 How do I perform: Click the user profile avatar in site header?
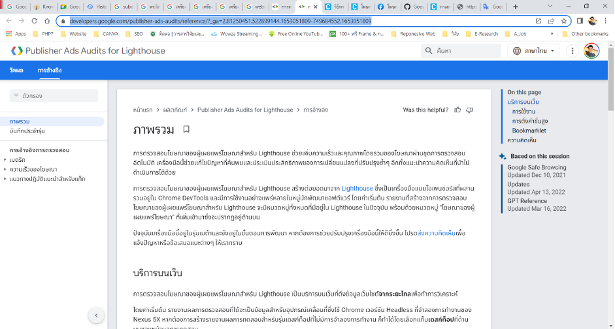[x=591, y=51]
